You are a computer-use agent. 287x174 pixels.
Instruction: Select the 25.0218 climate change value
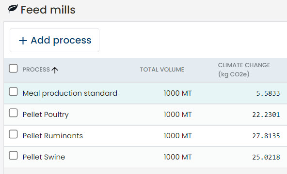point(266,157)
